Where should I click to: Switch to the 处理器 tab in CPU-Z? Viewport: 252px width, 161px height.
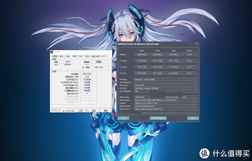click(x=55, y=56)
